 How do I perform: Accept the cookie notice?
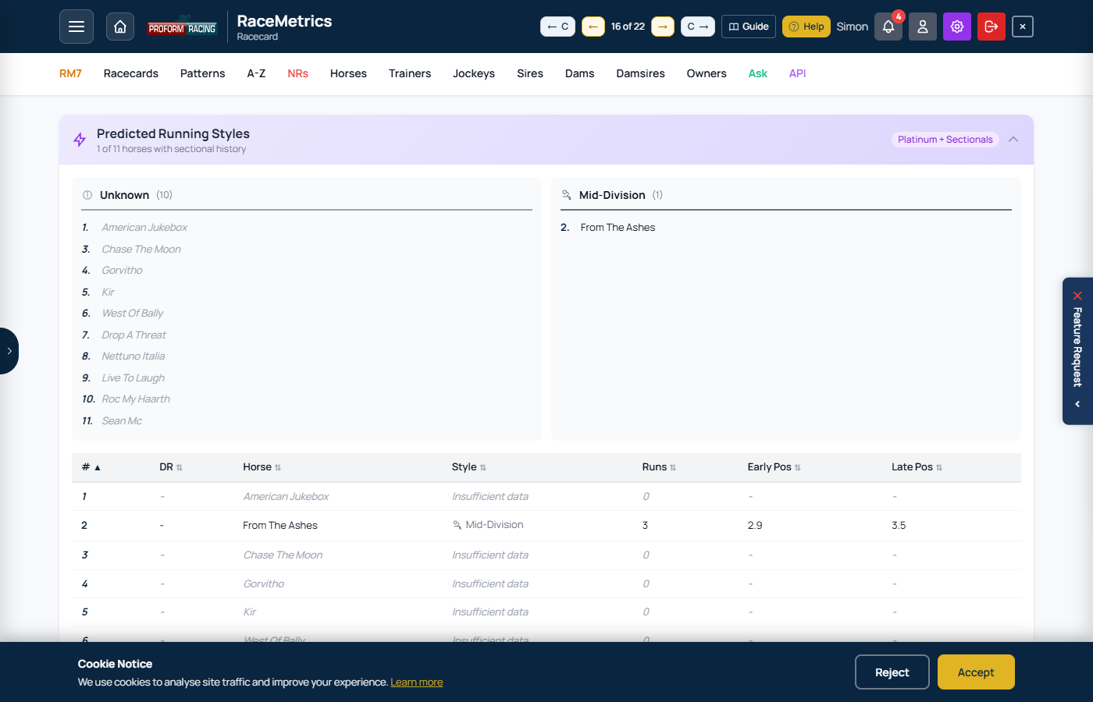[x=975, y=672]
